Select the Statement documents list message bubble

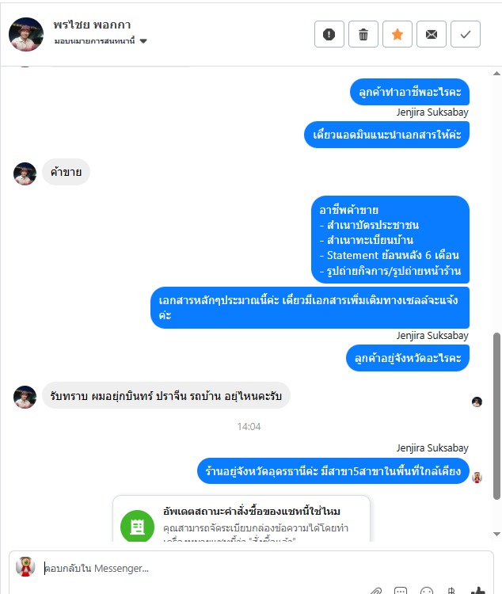(390, 240)
